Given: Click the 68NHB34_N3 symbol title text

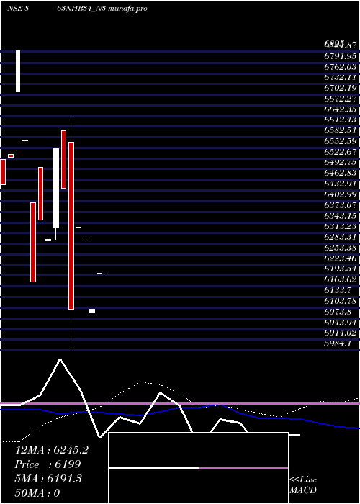Looking at the screenshot, I should click(x=81, y=9).
